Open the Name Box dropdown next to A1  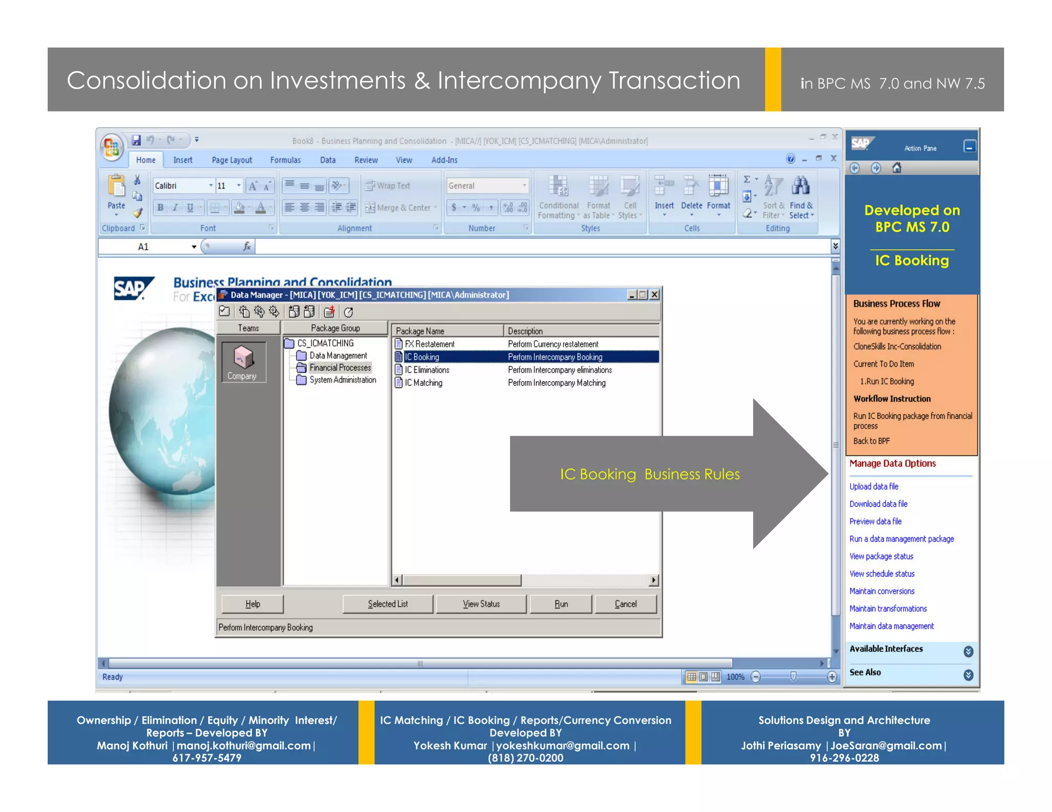click(x=194, y=247)
